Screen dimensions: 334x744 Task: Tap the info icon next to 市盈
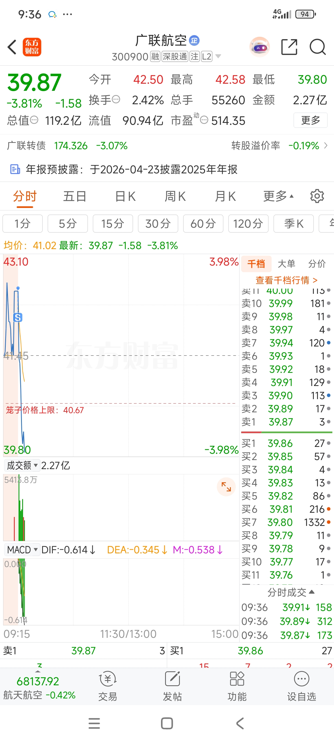click(204, 120)
